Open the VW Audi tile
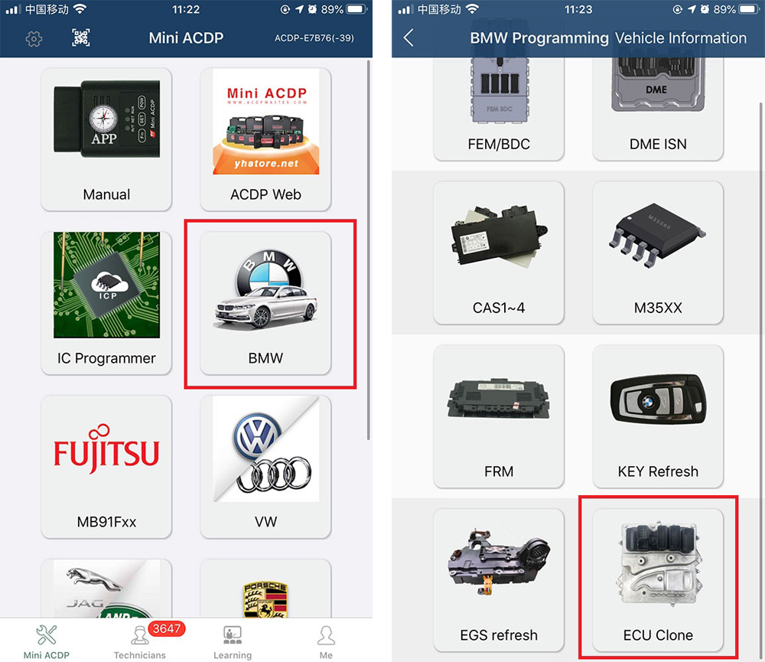 pyautogui.click(x=266, y=467)
